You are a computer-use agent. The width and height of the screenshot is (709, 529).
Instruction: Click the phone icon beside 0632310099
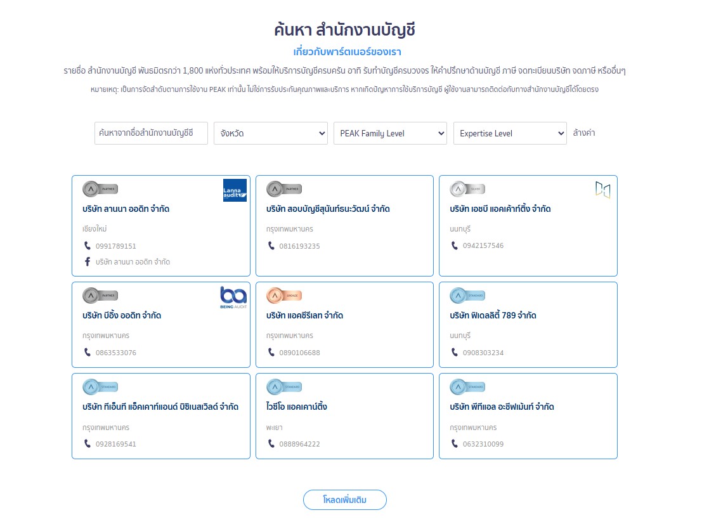[x=455, y=443]
